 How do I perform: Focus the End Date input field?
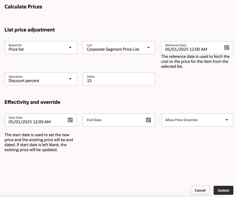point(113,120)
